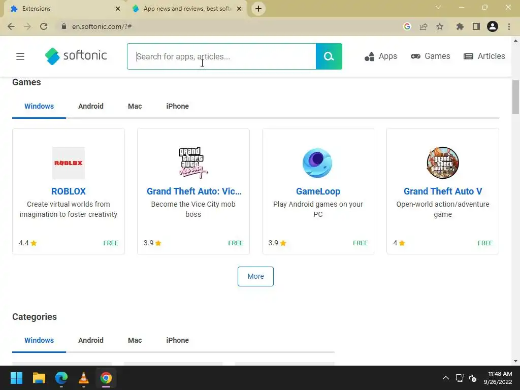Close the App news and reviews tab

pyautogui.click(x=239, y=9)
